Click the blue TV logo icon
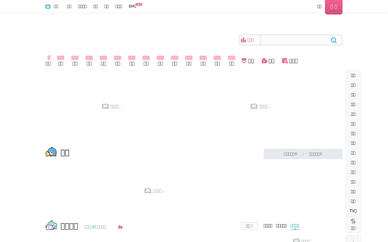 pyautogui.click(x=48, y=6)
